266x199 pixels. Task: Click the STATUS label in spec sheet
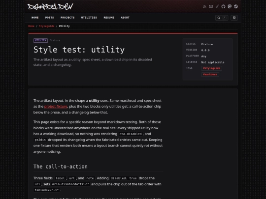tap(191, 44)
